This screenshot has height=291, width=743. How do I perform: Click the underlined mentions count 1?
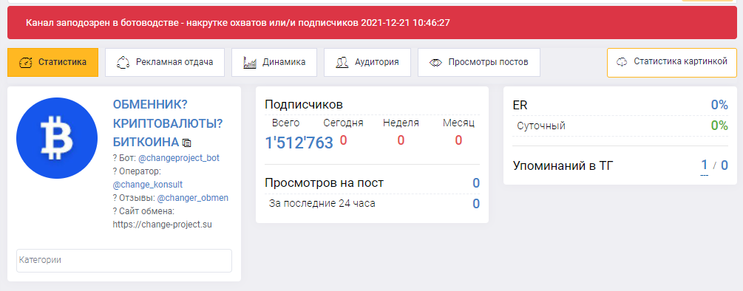pyautogui.click(x=704, y=165)
